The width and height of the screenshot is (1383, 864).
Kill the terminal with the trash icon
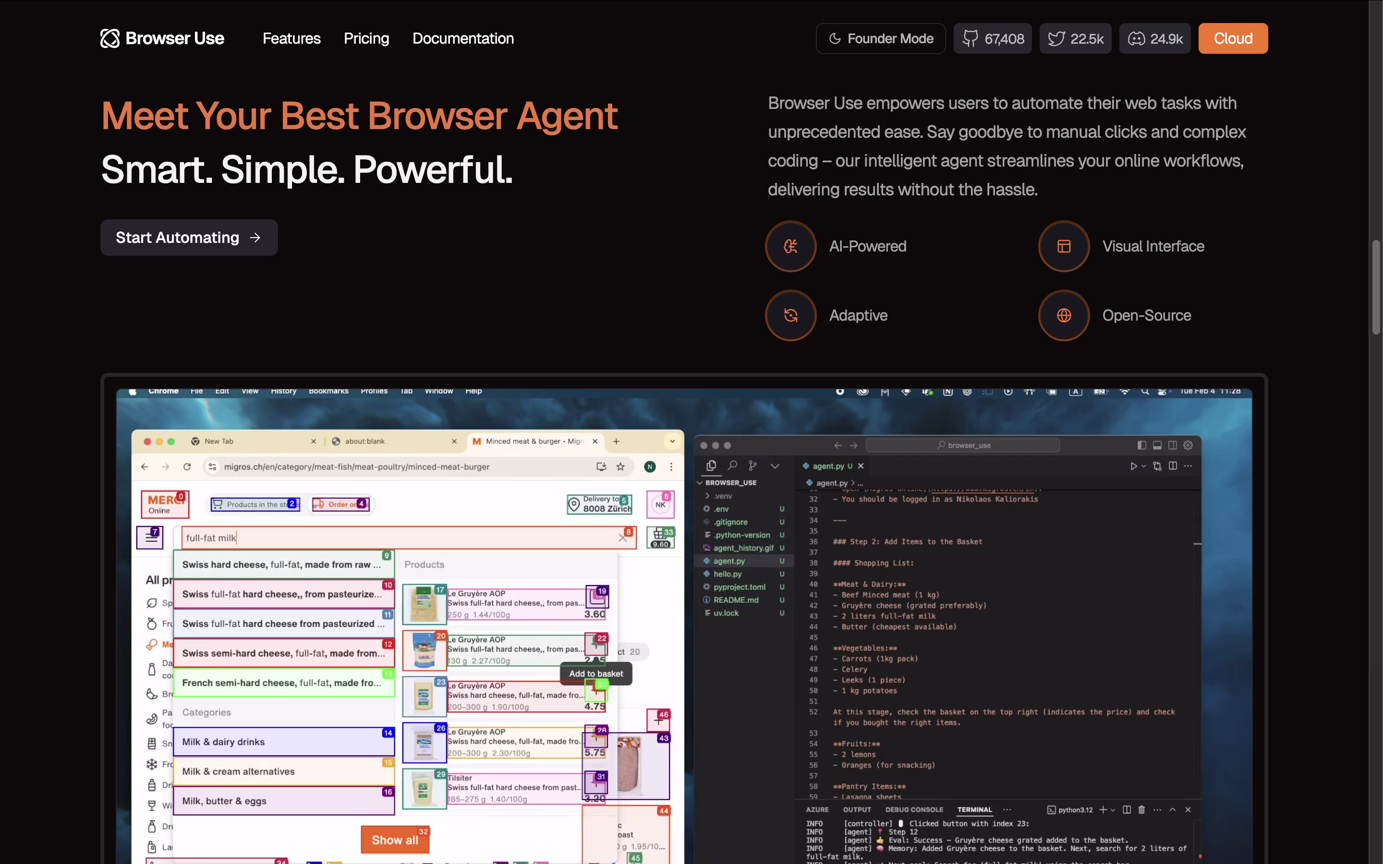(1141, 810)
